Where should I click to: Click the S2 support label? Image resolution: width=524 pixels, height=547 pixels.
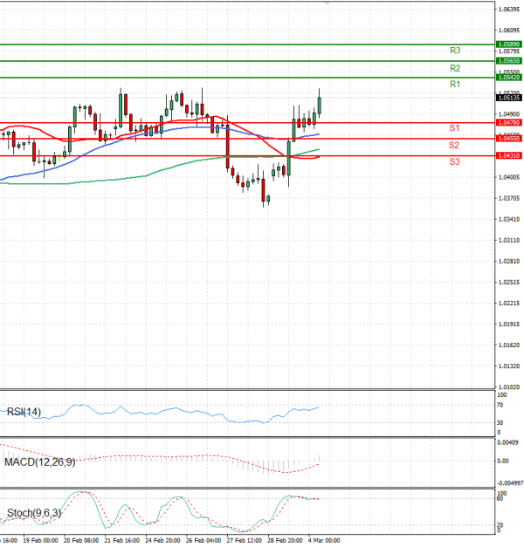tap(454, 145)
